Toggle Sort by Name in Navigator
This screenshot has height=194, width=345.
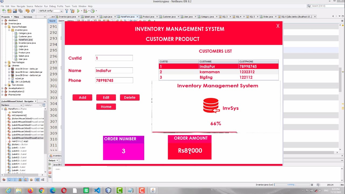(x=37, y=180)
